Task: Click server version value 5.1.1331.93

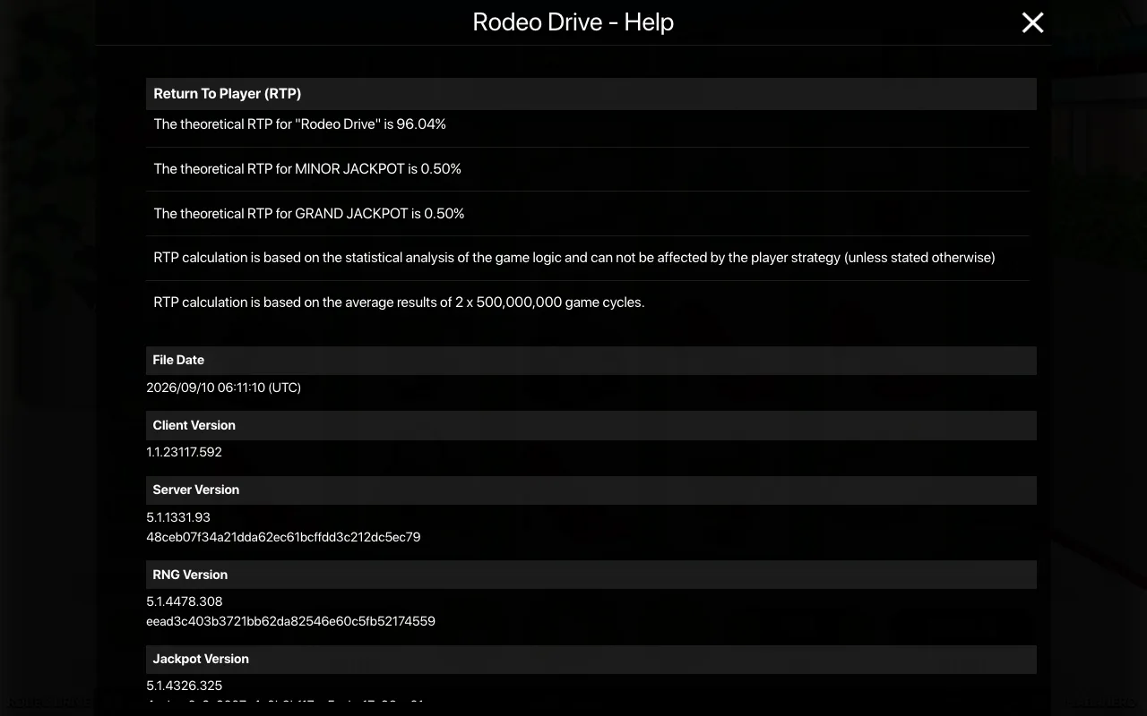Action: click(x=178, y=517)
